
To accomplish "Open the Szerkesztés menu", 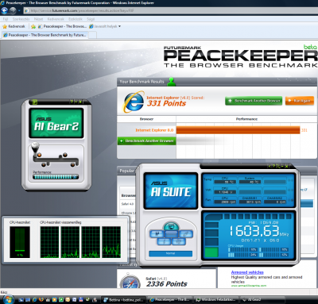I will [21, 19].
